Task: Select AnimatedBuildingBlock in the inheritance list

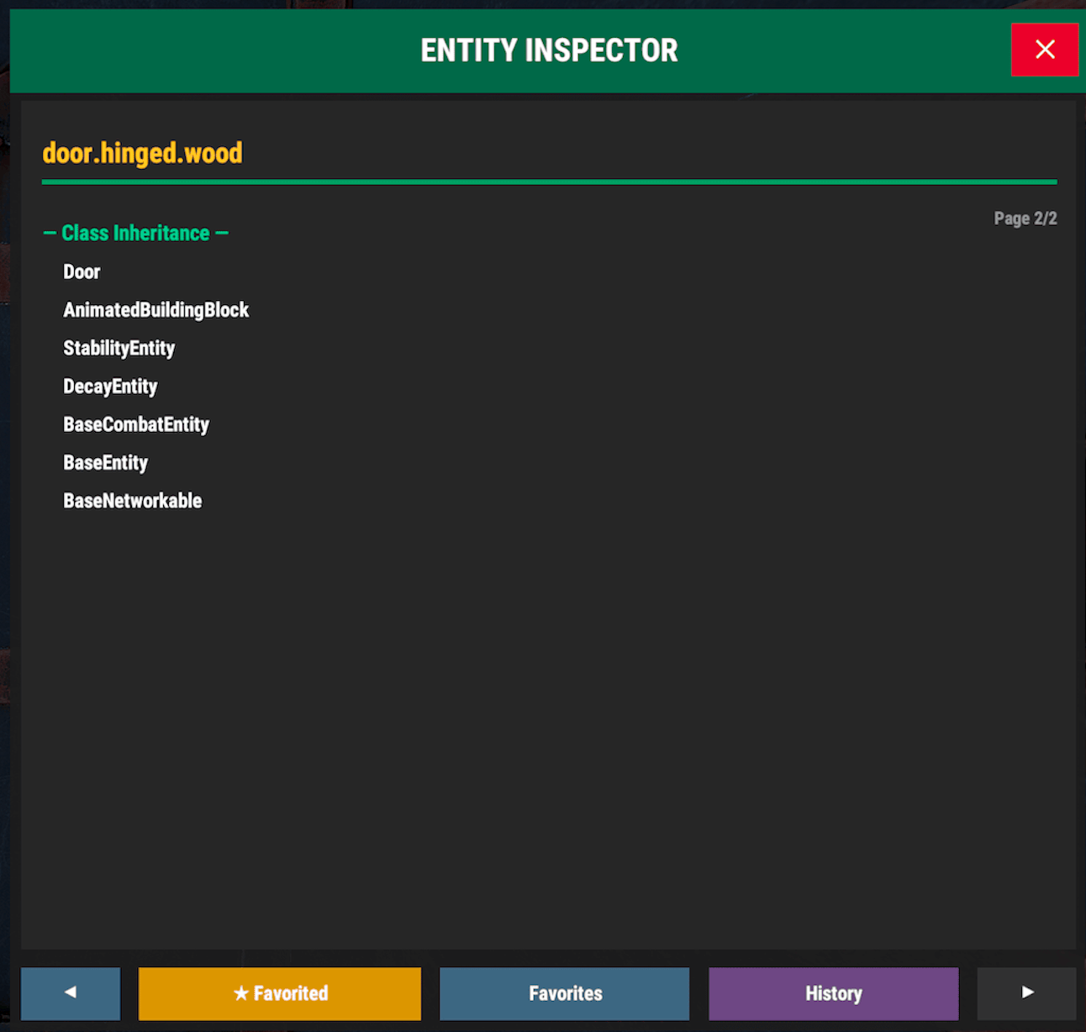Action: point(156,310)
